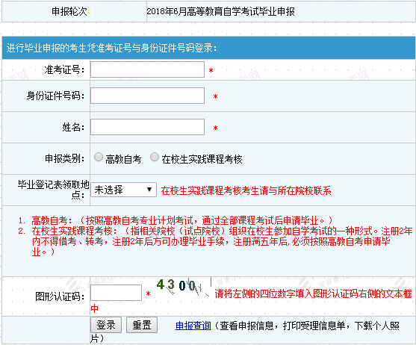
Task: Click the 在校生实践课程考核 radio label text
Action: (202, 159)
